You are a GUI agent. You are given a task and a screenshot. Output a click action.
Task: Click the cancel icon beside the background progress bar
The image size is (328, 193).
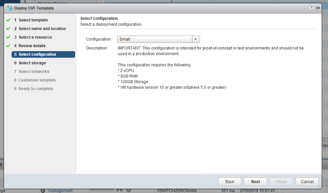(x=129, y=190)
